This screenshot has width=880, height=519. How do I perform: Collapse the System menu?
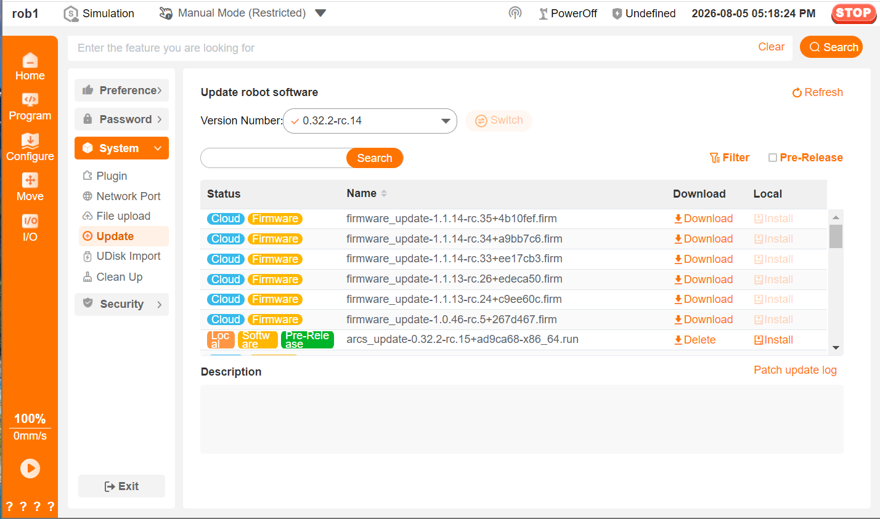tap(121, 148)
